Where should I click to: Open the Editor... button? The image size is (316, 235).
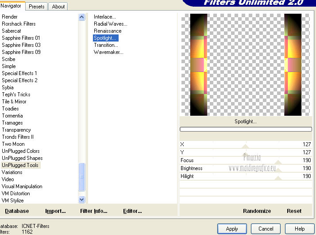click(x=132, y=211)
